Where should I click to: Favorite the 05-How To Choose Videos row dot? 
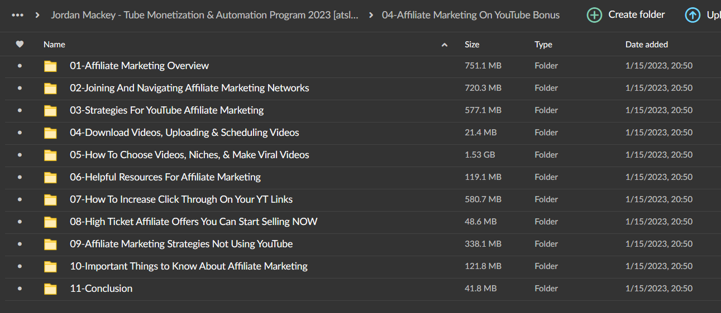(20, 155)
